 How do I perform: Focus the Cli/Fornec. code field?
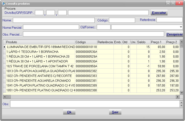104,27
